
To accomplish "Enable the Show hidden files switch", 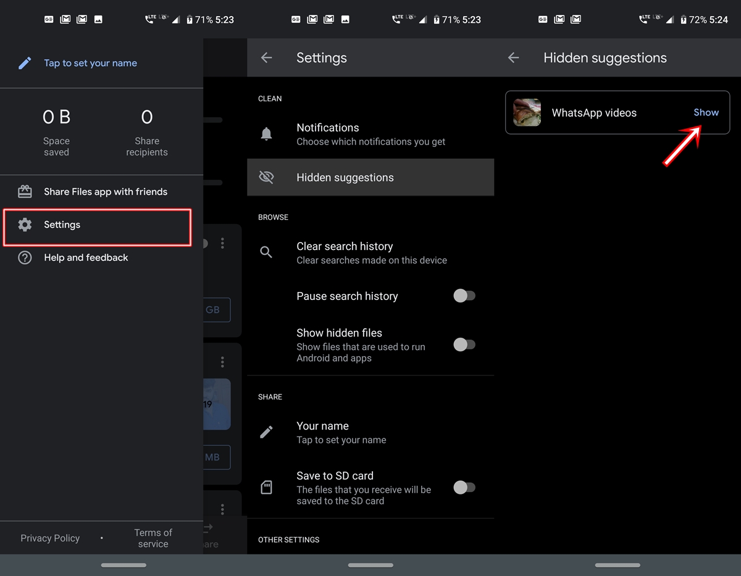I will [x=464, y=344].
